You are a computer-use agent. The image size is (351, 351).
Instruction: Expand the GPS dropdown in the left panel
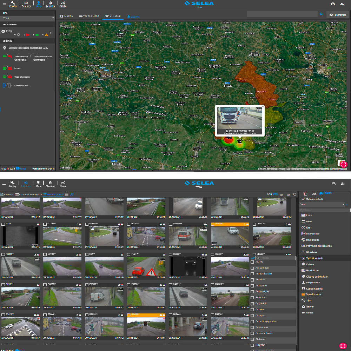point(27,18)
